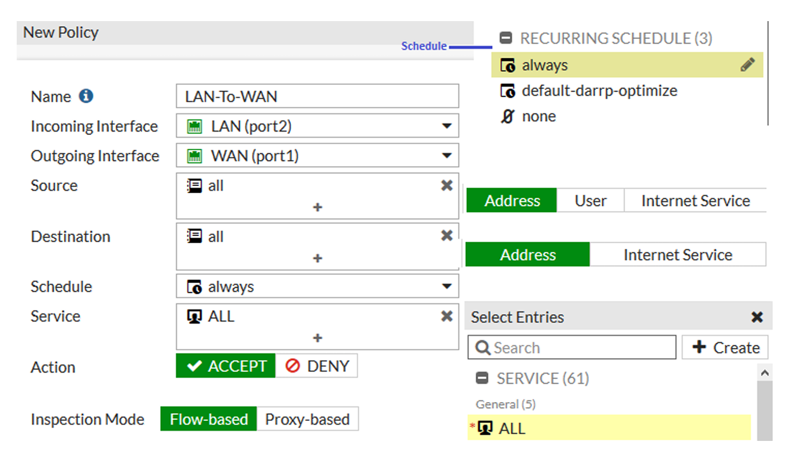This screenshot has height=462, width=789.
Task: Click the service icon beside ALL in Service field
Action: click(195, 317)
